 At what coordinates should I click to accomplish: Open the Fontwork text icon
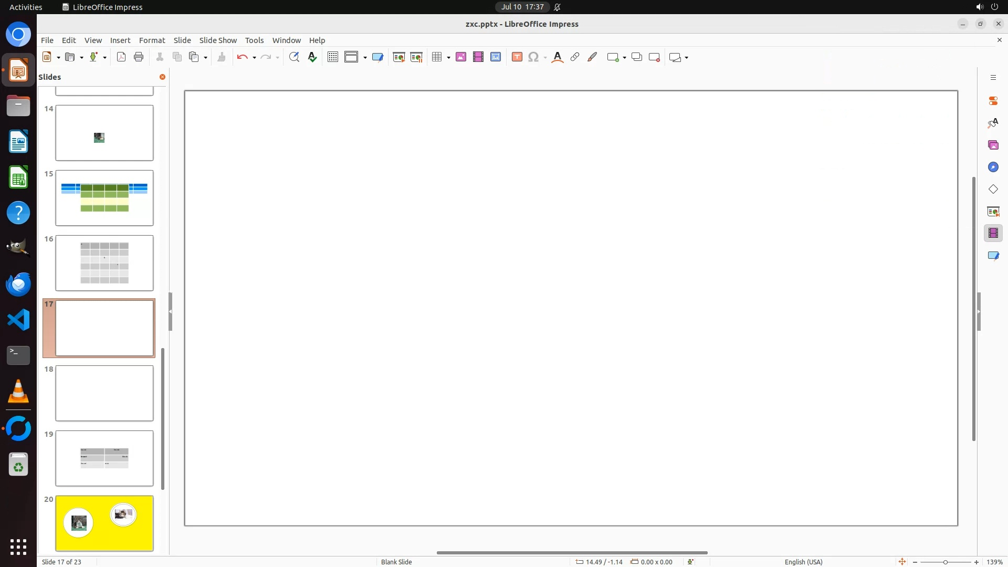pos(558,57)
